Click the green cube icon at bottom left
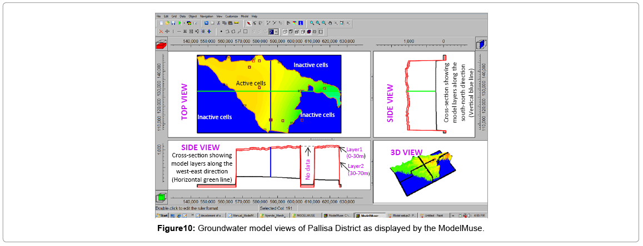The image size is (643, 246). pyautogui.click(x=162, y=197)
